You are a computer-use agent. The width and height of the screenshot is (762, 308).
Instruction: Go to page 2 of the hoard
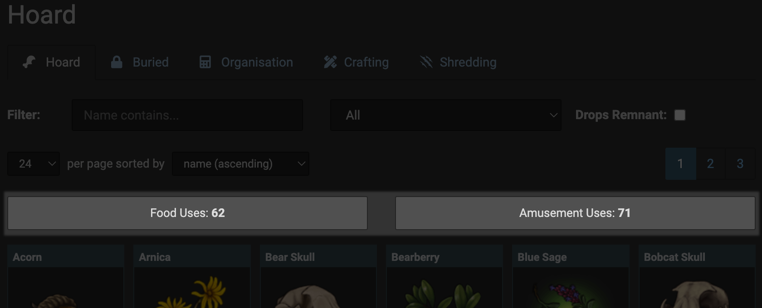pyautogui.click(x=710, y=164)
